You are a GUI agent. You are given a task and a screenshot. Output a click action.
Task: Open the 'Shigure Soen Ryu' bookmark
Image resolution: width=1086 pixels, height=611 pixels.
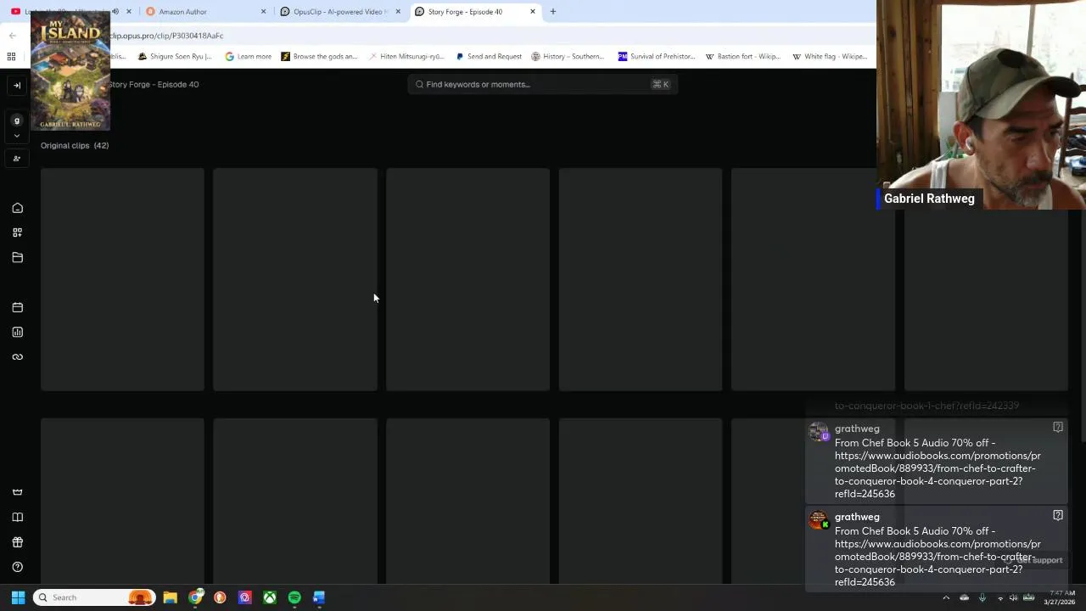tap(175, 57)
